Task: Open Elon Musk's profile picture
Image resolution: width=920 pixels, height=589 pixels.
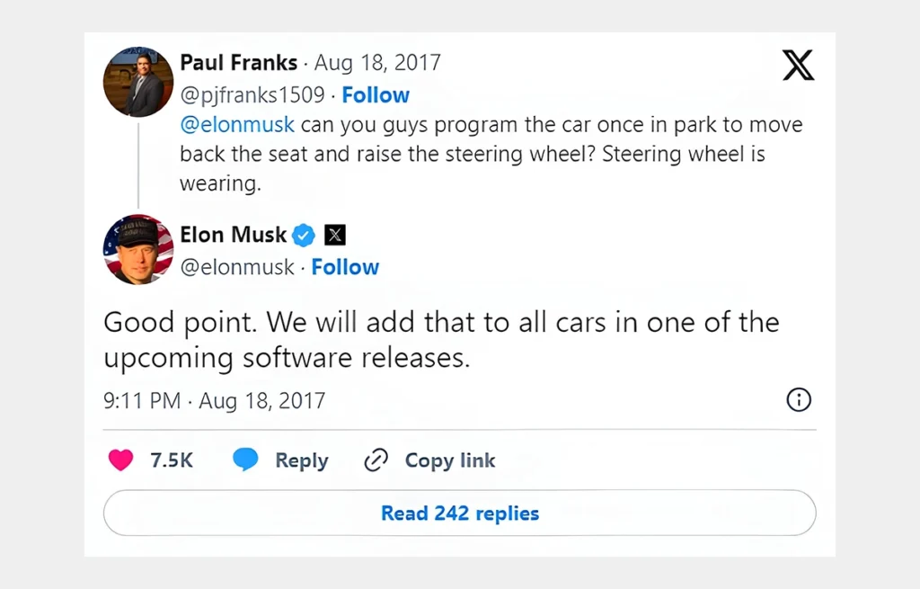Action: (137, 249)
